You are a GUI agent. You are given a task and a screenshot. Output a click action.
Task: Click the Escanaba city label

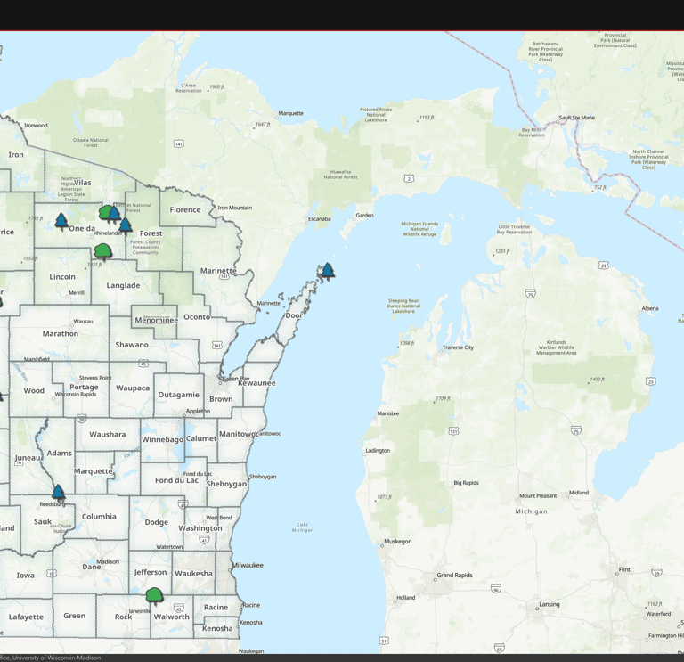[320, 218]
